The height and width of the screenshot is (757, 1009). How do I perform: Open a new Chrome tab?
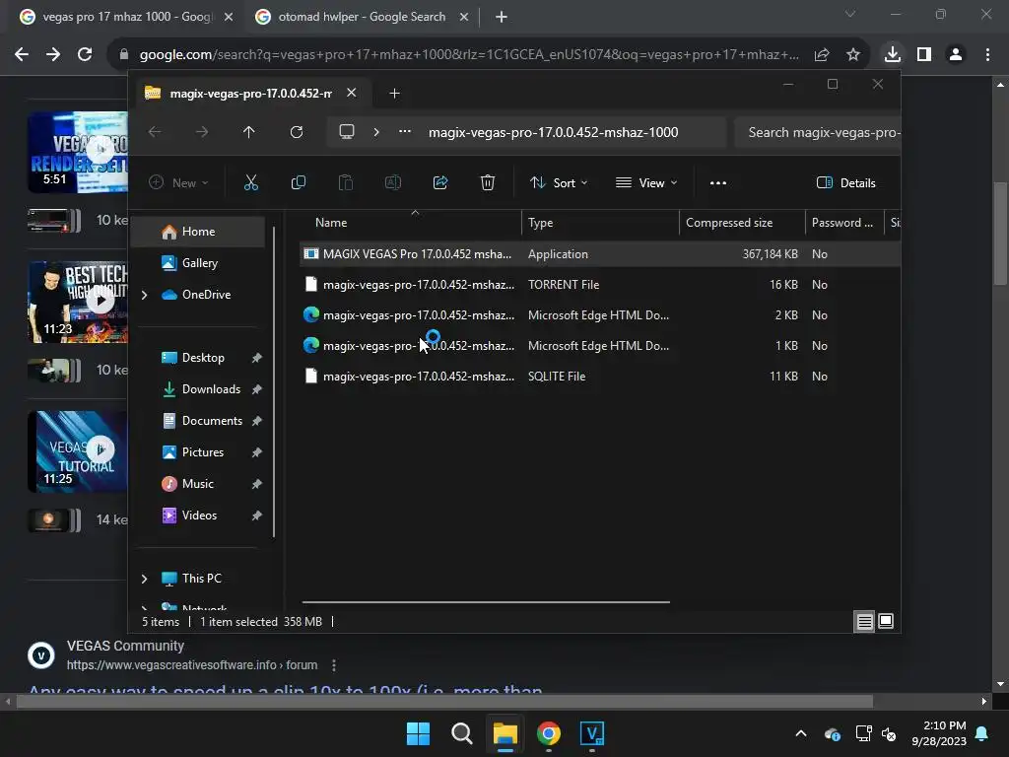click(x=502, y=17)
